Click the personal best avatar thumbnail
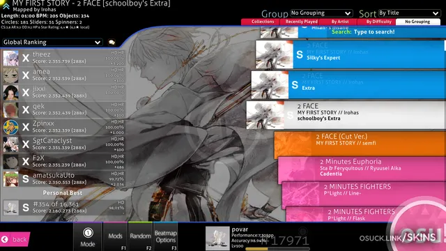 (11, 208)
